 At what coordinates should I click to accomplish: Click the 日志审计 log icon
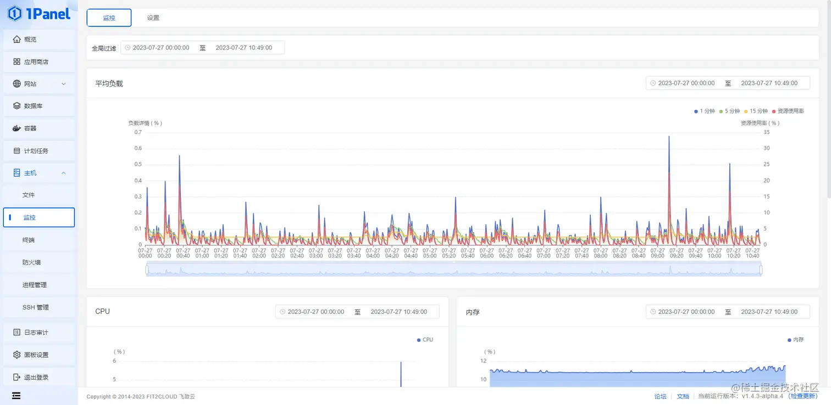16,333
